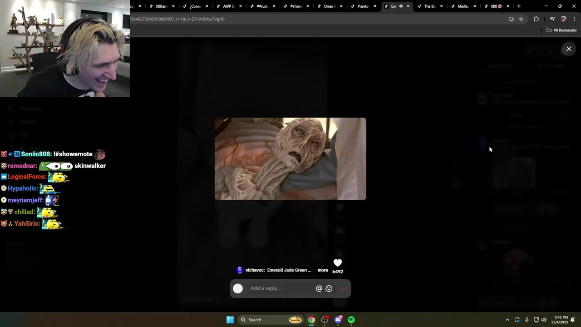This screenshot has height=327, width=581.
Task: Click chiliad username in stream chat
Action: coord(25,212)
